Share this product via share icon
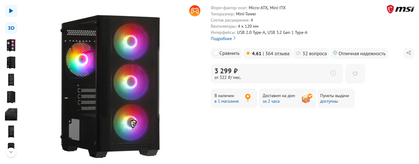419x164 pixels. click(x=408, y=53)
